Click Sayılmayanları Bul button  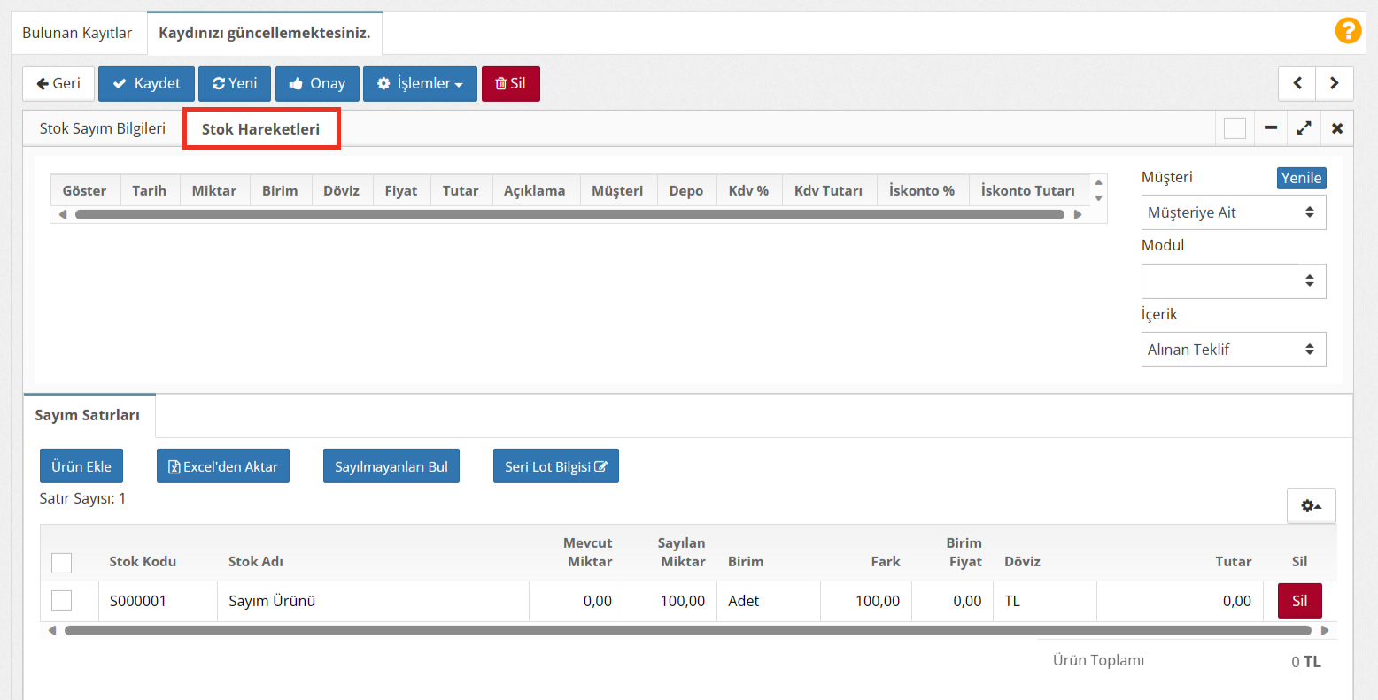click(x=391, y=466)
